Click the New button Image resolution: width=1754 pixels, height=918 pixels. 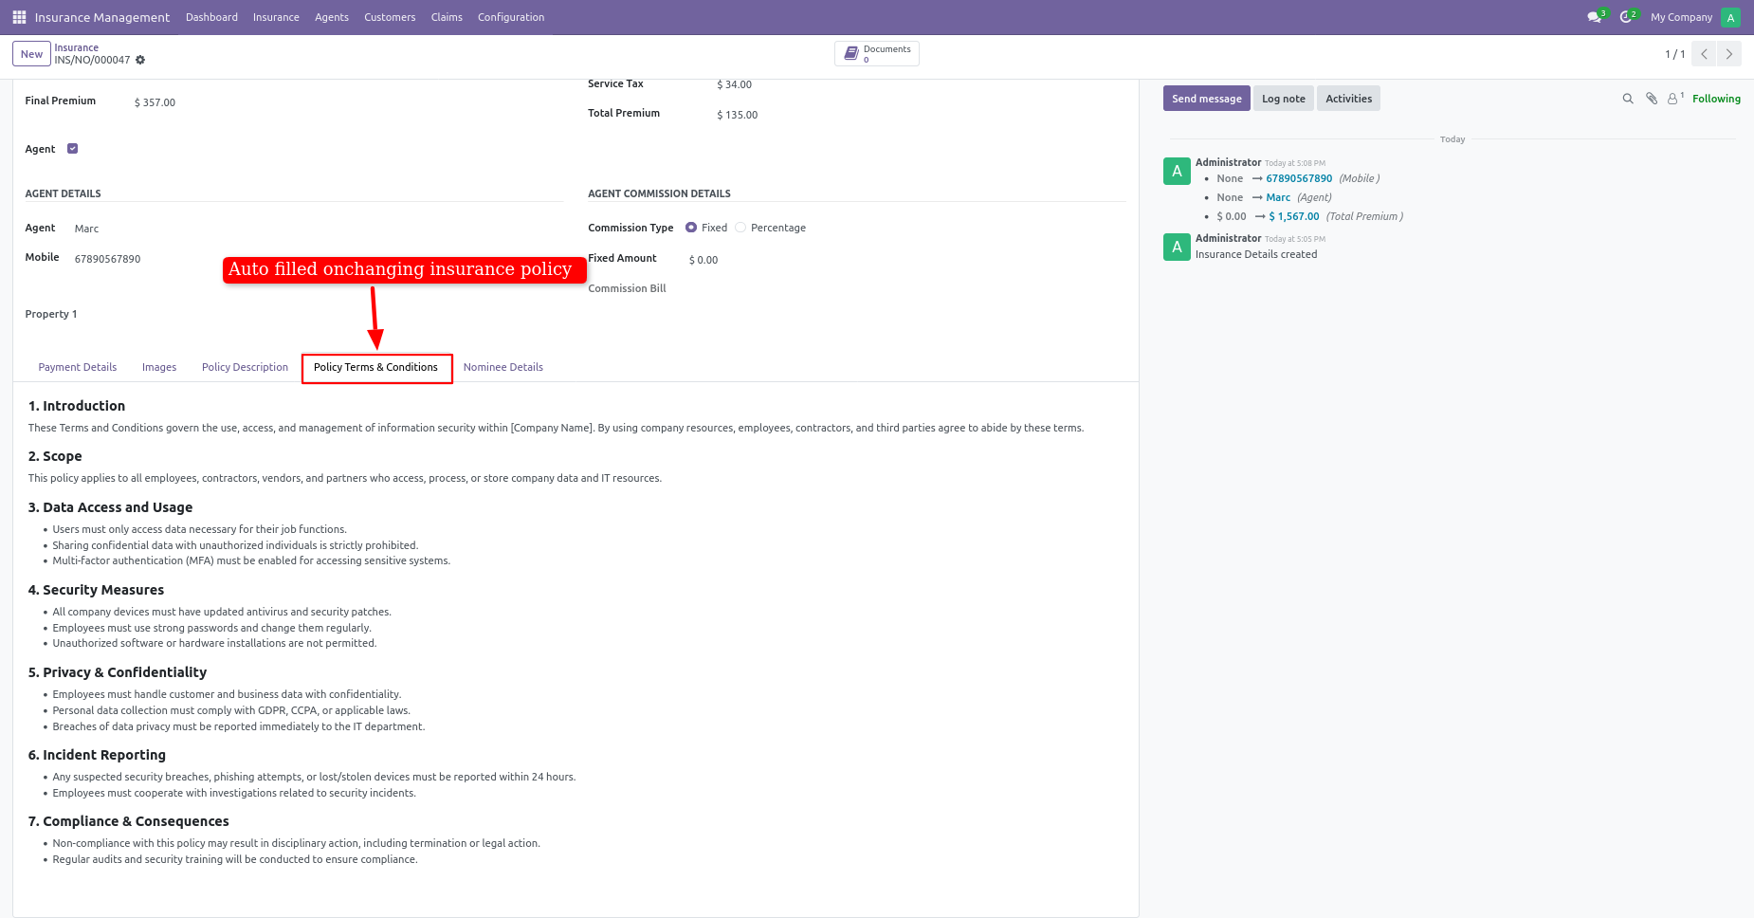pyautogui.click(x=32, y=54)
